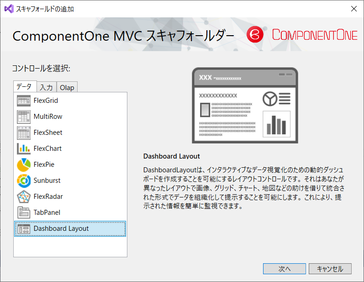364x282 pixels.
Task: Click the コントロールを選択 label
Action: click(x=41, y=68)
